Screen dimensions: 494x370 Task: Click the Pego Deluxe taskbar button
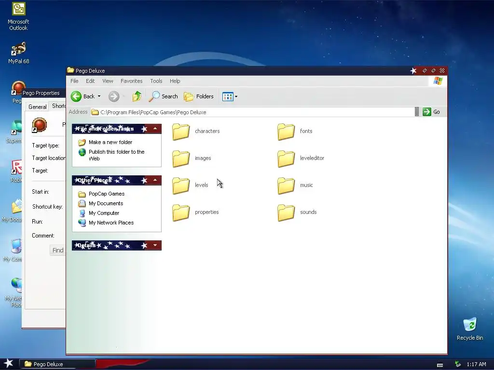coord(58,364)
